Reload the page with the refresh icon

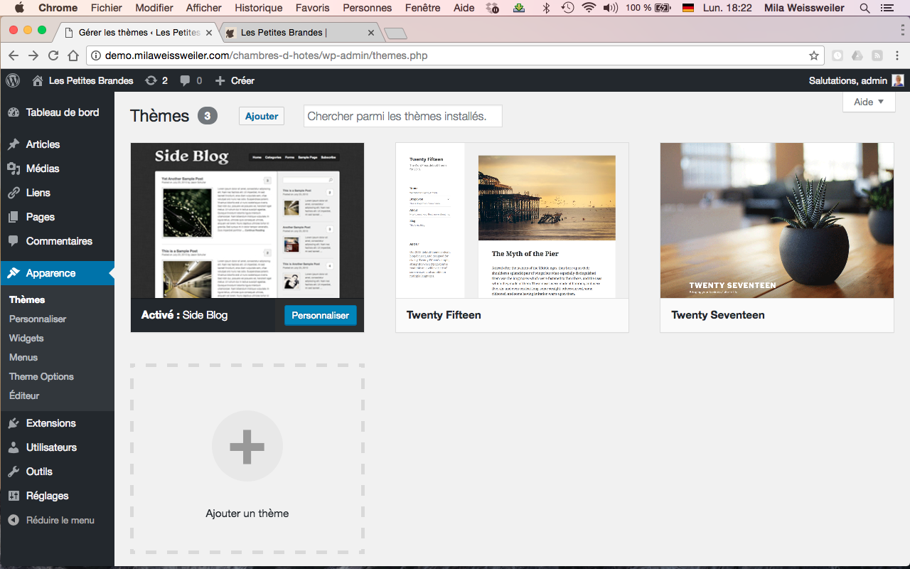[53, 55]
